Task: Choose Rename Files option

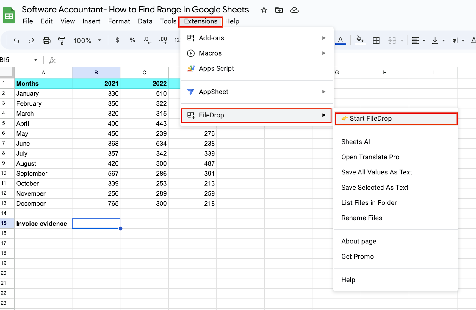Action: pyautogui.click(x=396, y=218)
